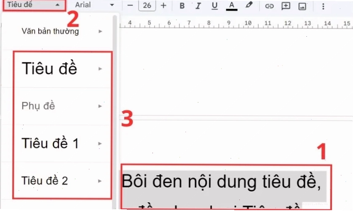The width and height of the screenshot is (353, 211).
Task: Increase font size with plus button
Action: [163, 5]
